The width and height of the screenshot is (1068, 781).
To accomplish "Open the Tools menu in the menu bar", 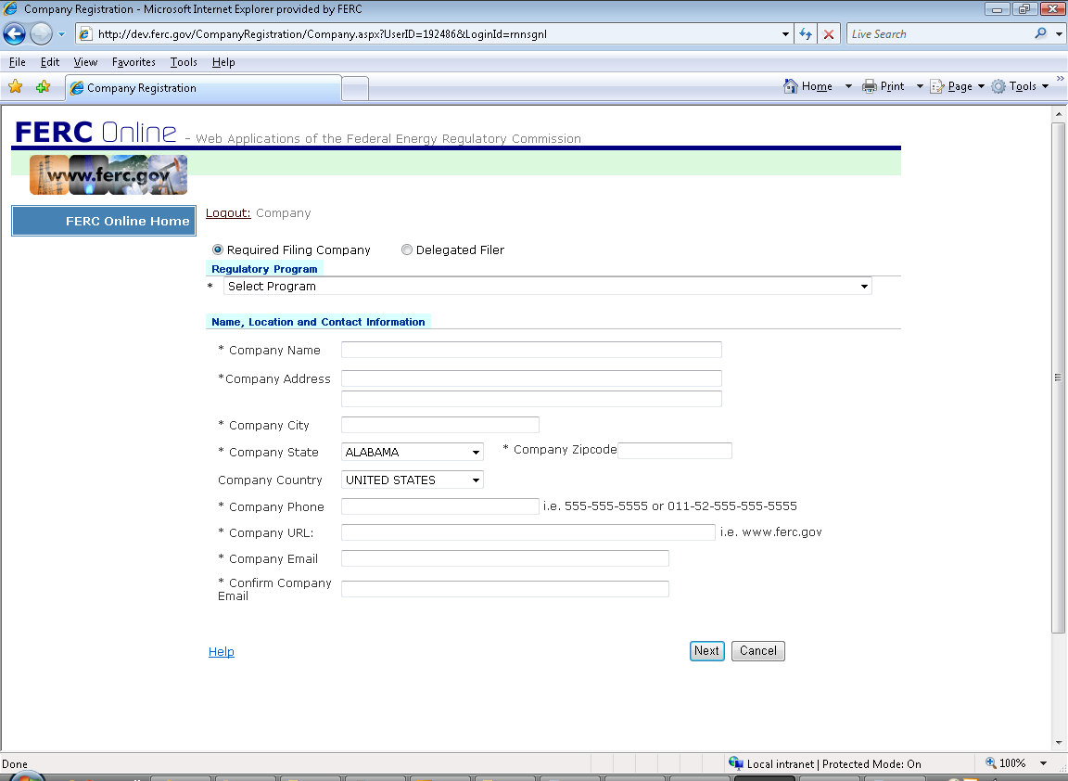I will point(184,62).
